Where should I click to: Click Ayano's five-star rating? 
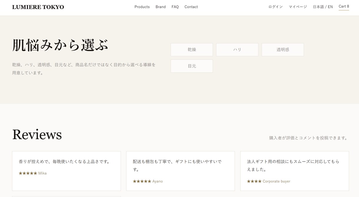tap(142, 181)
